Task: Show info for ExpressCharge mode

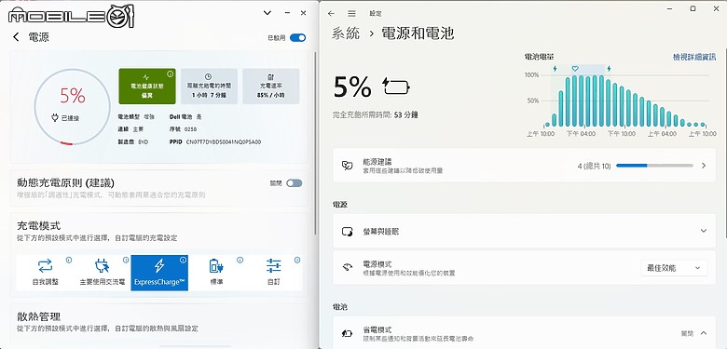Action: [x=183, y=261]
